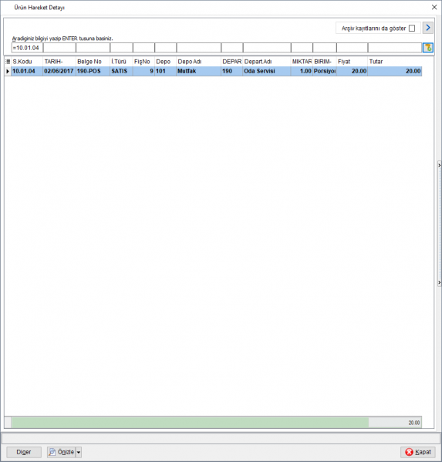Enable Arşiv kayıtlarını da göster checkbox
Viewport: 442px width, 462px height.
coord(412,29)
